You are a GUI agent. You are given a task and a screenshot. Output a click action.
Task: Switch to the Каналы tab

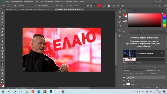pos(131,63)
